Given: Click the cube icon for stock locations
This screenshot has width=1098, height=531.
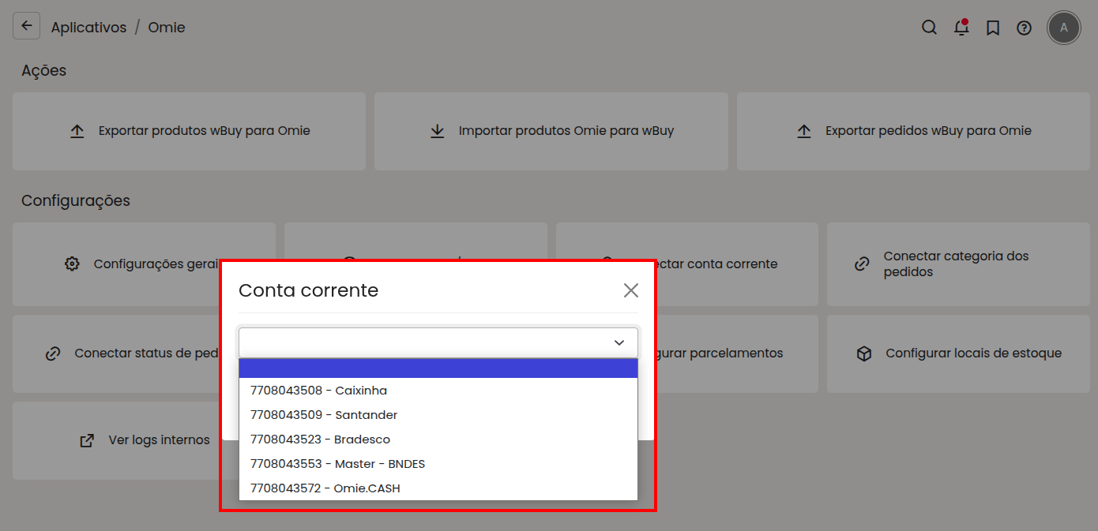Looking at the screenshot, I should [x=864, y=353].
